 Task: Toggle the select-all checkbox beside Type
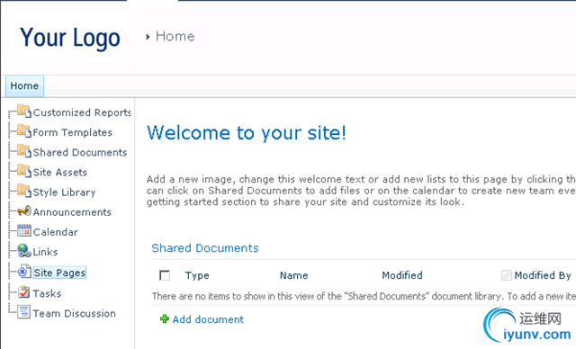[x=165, y=275]
